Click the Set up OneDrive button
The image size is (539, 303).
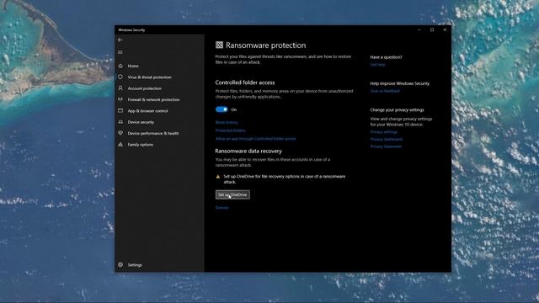(232, 194)
